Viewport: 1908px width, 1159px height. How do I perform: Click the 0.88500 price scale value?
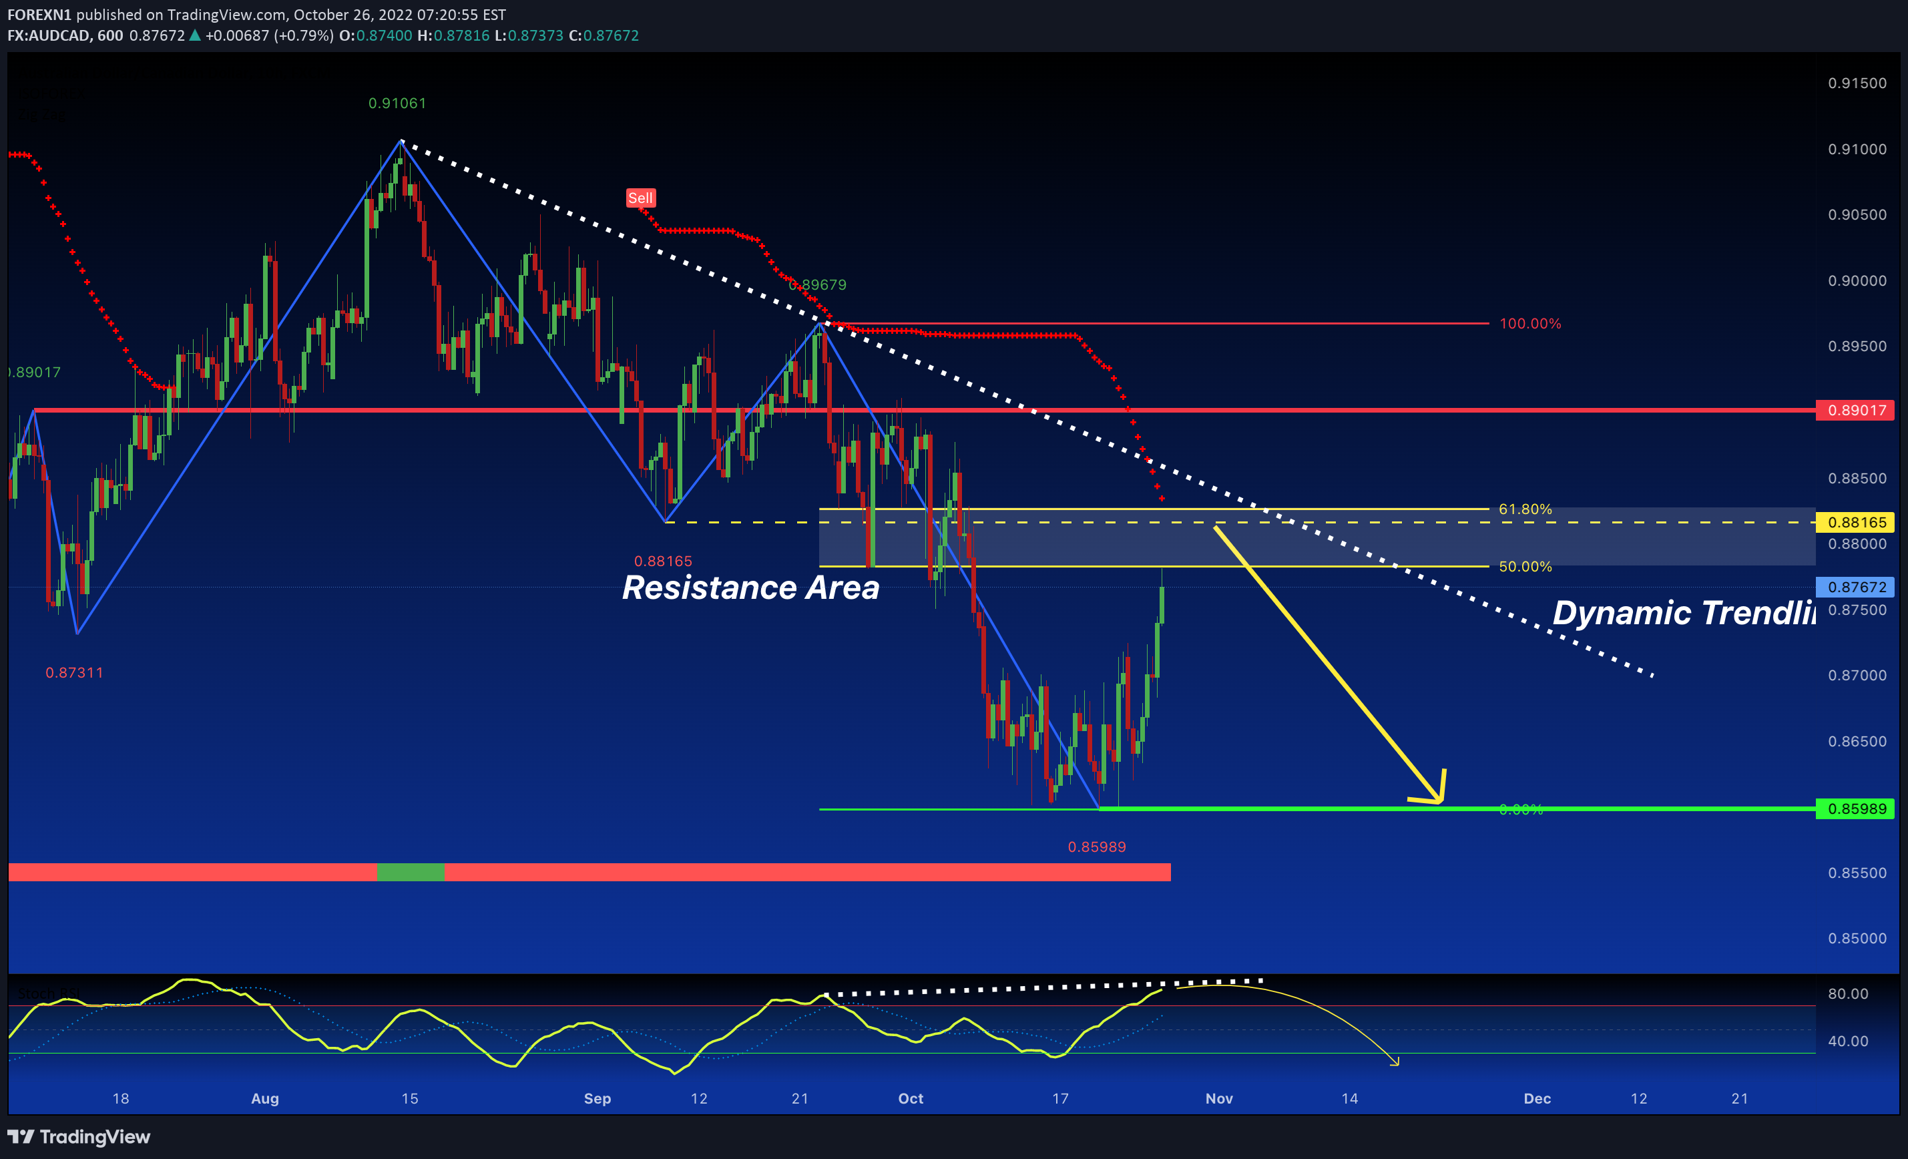click(1858, 479)
